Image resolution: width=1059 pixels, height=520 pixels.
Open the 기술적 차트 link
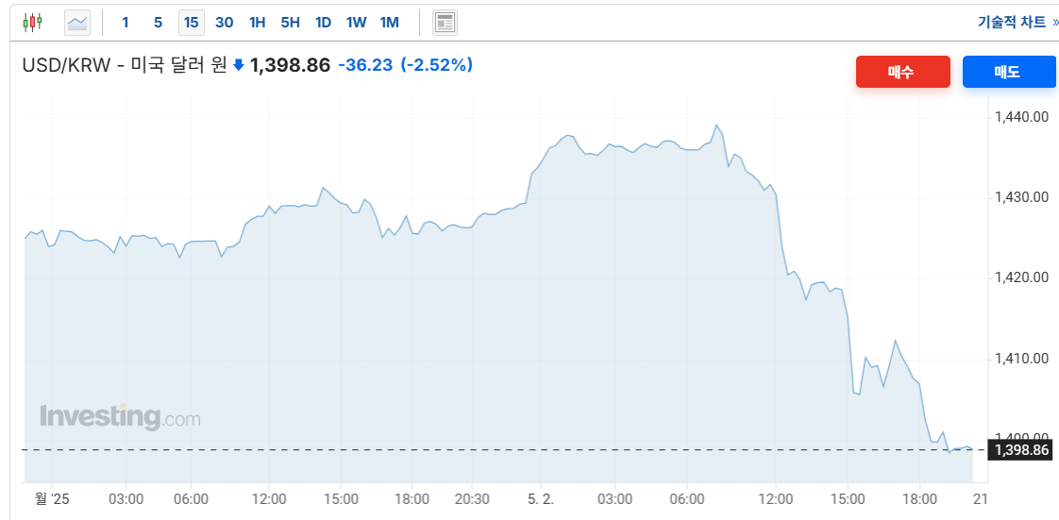coord(1013,23)
